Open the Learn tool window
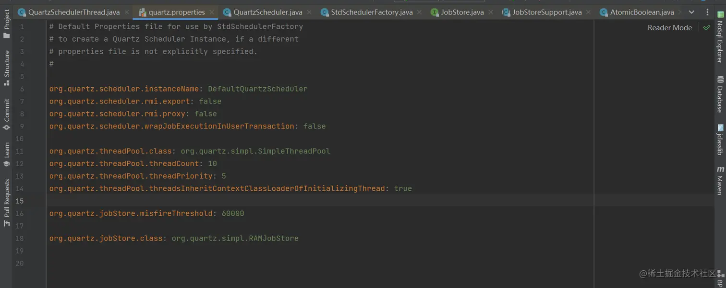Viewport: 726px width, 288px height. 6,154
